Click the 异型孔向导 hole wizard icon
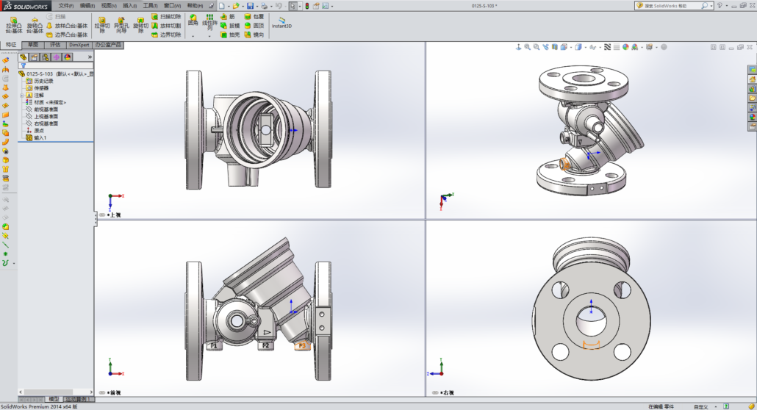757x410 pixels. [121, 26]
